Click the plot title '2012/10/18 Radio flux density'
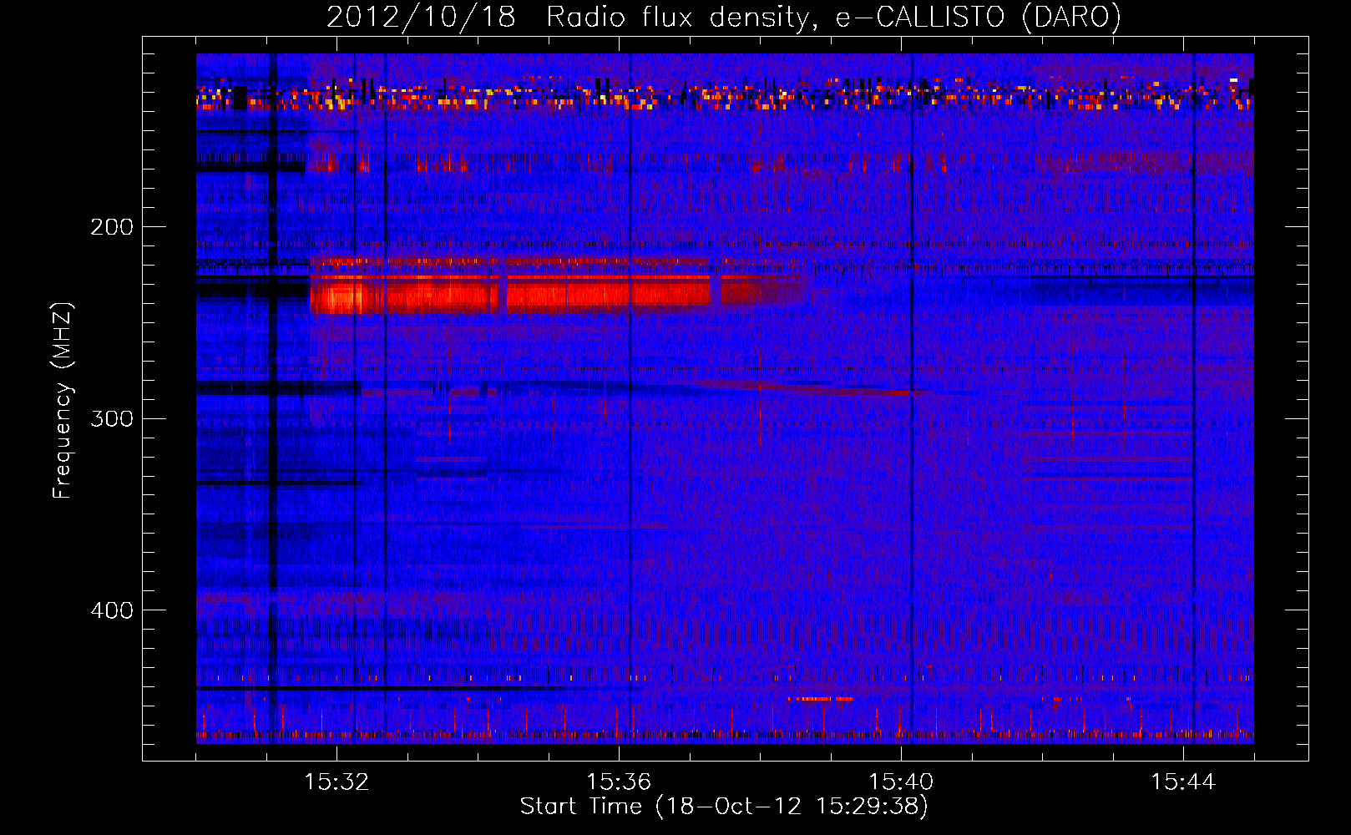The height and width of the screenshot is (835, 1351). tap(724, 18)
